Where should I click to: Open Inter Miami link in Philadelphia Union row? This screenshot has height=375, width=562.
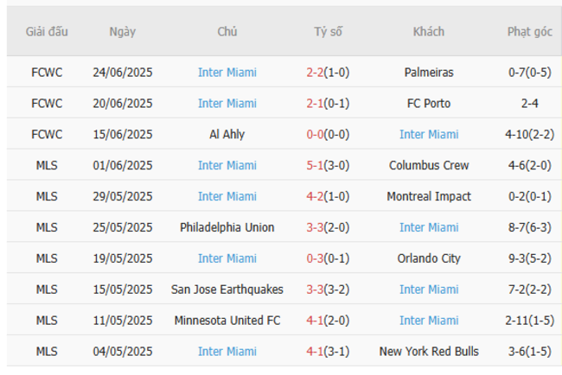(x=429, y=227)
